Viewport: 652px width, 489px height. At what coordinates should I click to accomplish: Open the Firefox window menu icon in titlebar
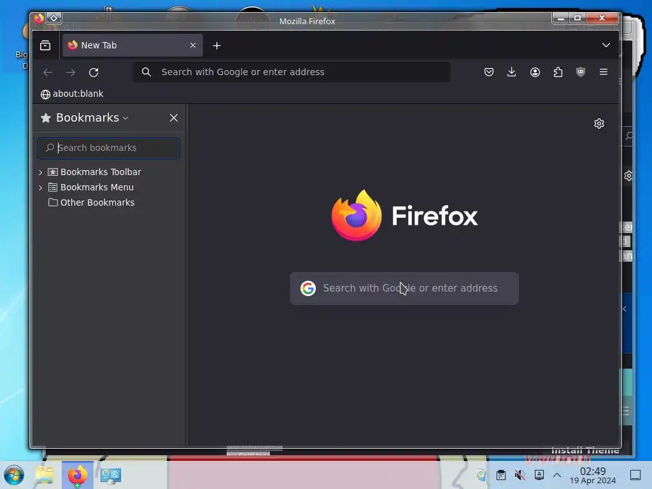tap(39, 18)
